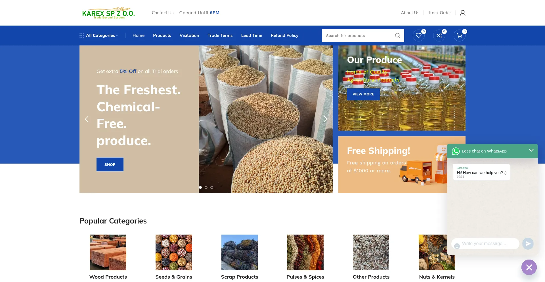545x282 pixels.
Task: Open the wishlist heart icon
Action: click(418, 35)
